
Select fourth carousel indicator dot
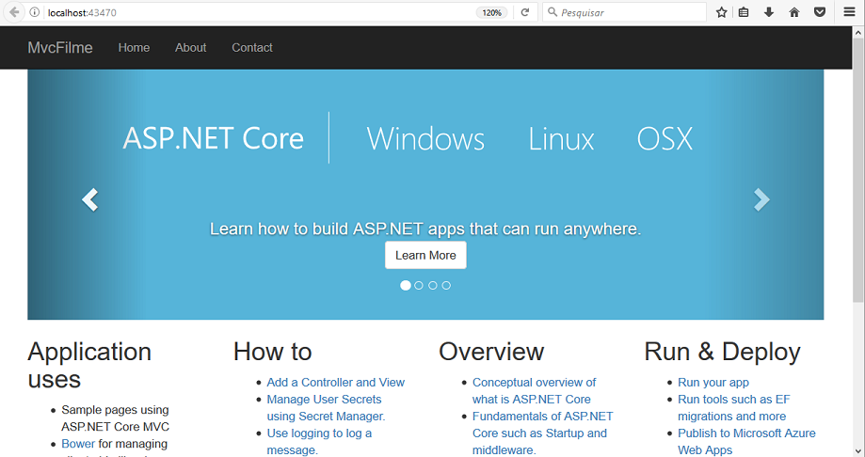click(x=446, y=285)
